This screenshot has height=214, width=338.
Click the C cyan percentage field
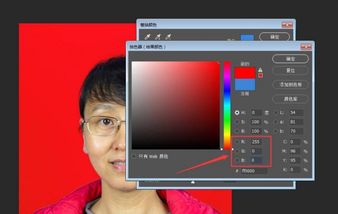tap(295, 142)
